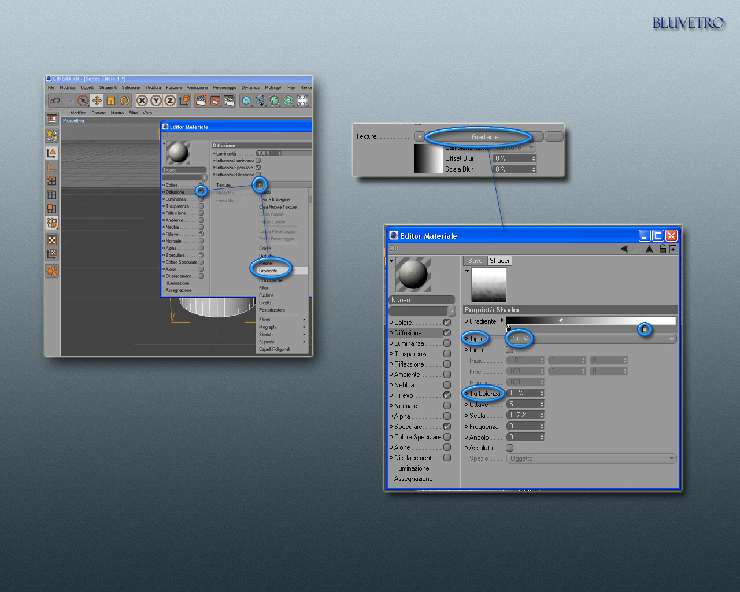Click the render settings clapperboard icon
Image resolution: width=740 pixels, height=592 pixels.
pos(230,101)
